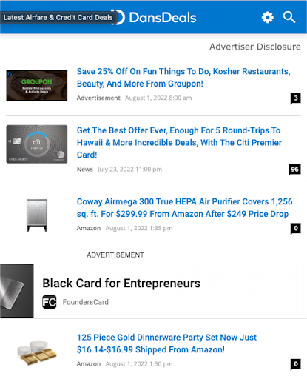
Task: Open the 3 comments bubble on Groupon post
Action: (x=295, y=98)
